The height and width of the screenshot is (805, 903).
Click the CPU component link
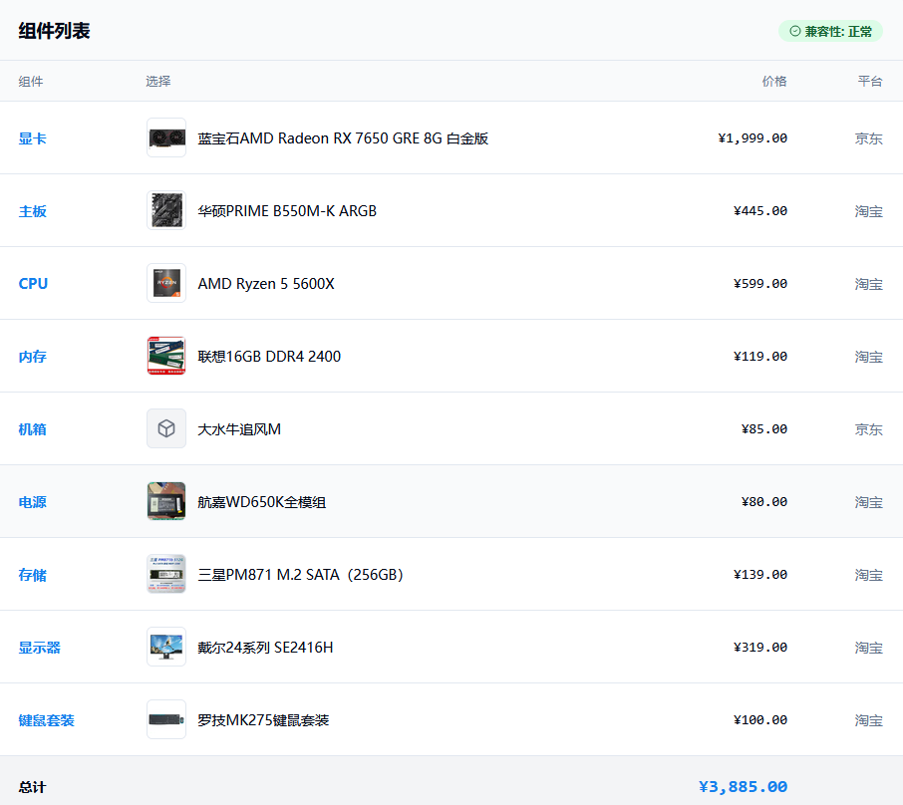33,283
